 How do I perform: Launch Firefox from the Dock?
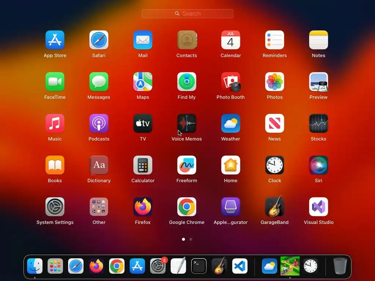click(x=96, y=266)
